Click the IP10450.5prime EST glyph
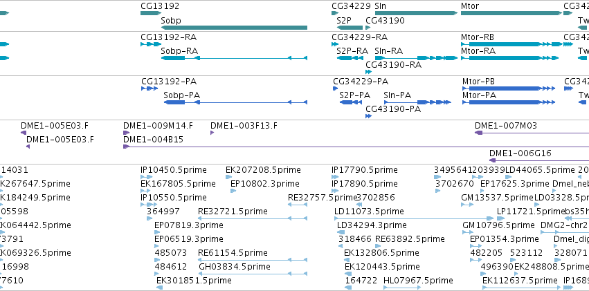Viewport: 589px width, 291px height. tap(147, 177)
